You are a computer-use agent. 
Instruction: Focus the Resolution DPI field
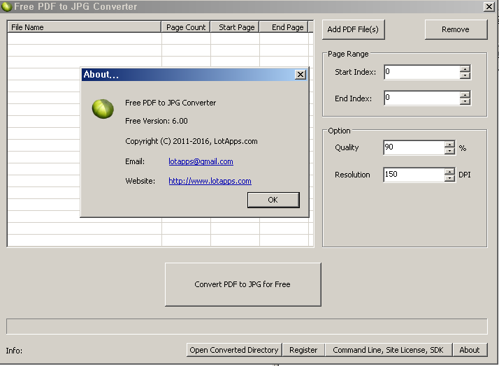(x=414, y=175)
